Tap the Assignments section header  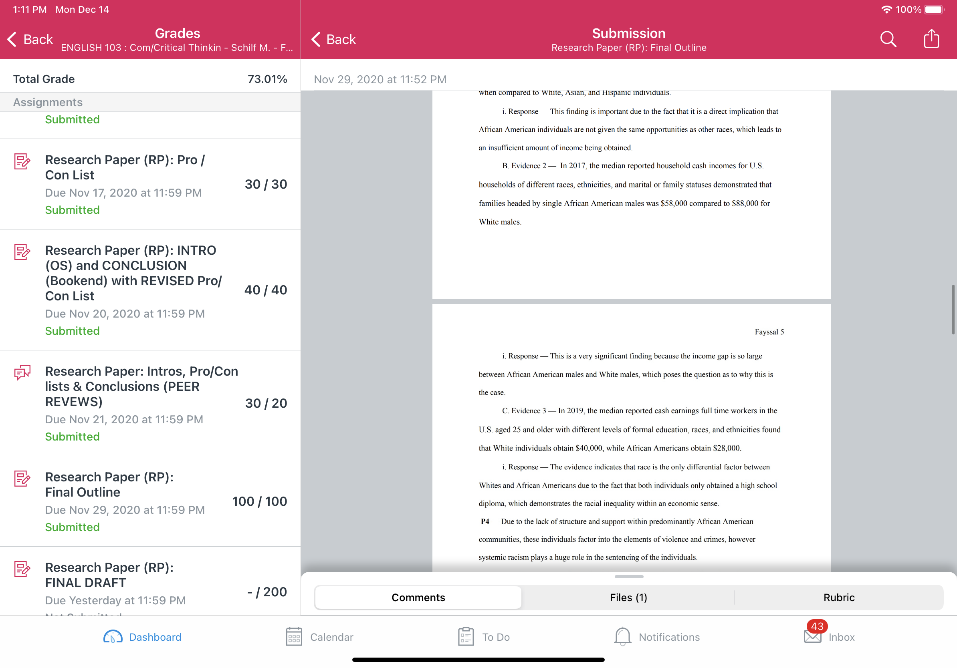click(150, 102)
